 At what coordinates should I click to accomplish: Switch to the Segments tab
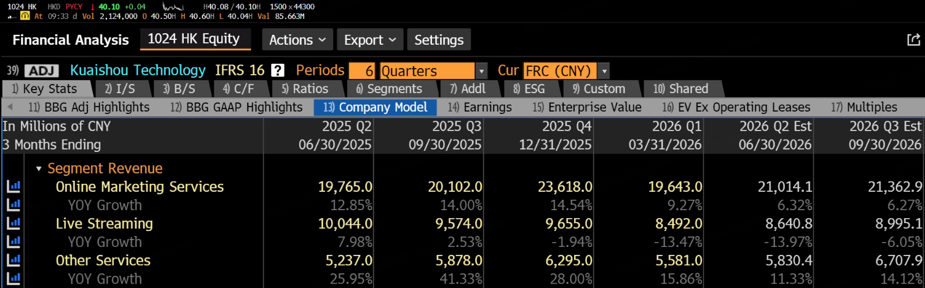click(389, 89)
